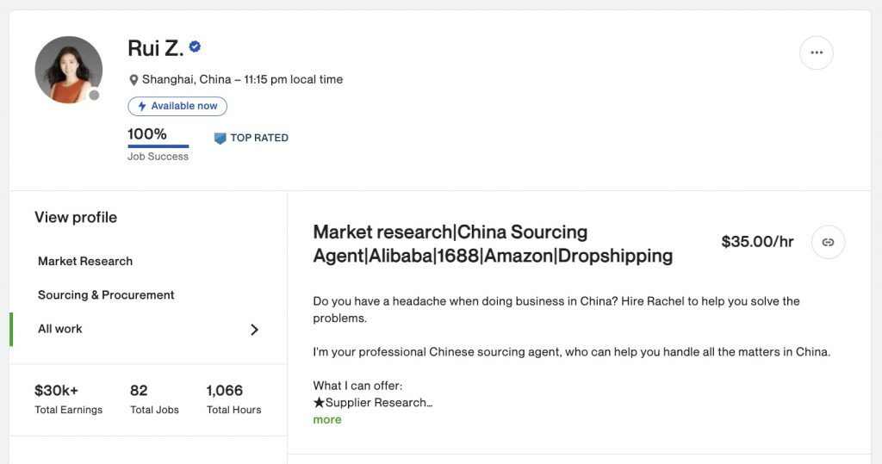Screen dimensions: 882x464
Task: Select the Market Research profile
Action: click(x=85, y=261)
